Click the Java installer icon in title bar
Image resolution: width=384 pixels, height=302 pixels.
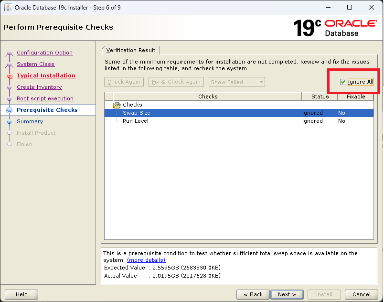pos(8,8)
